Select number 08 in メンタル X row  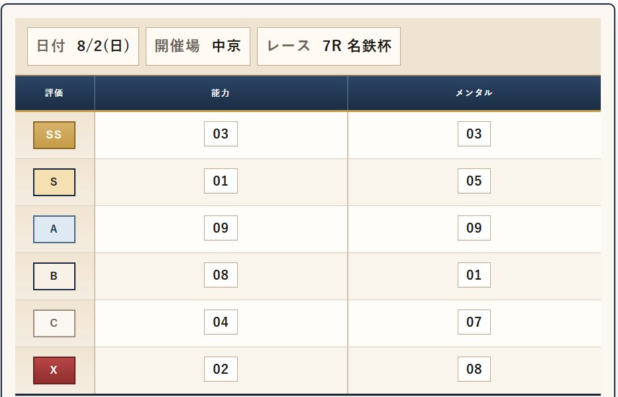pos(474,369)
